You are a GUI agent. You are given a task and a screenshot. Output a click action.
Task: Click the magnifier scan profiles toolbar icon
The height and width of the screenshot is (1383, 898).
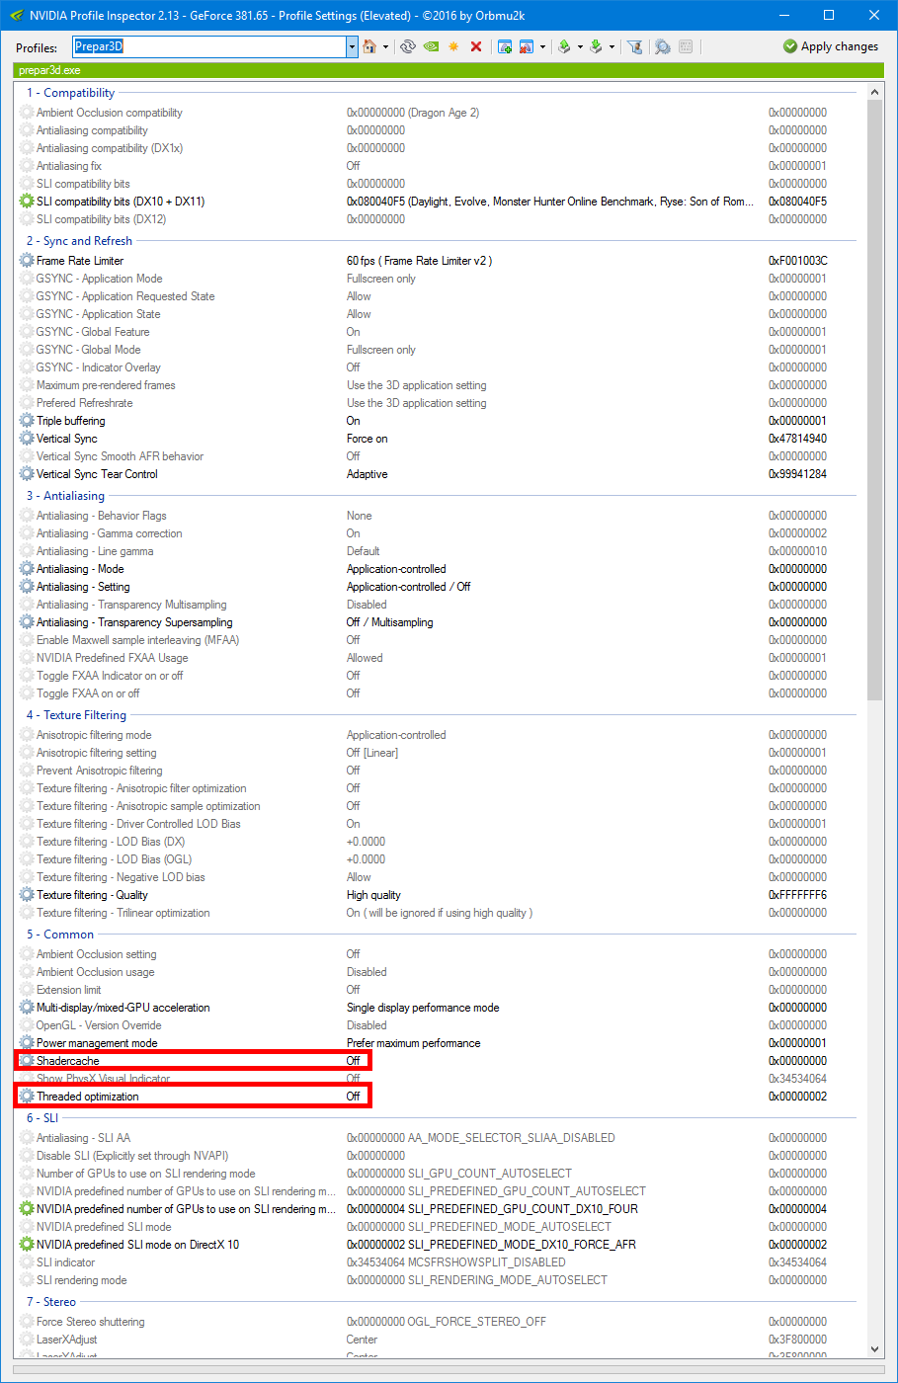(662, 46)
